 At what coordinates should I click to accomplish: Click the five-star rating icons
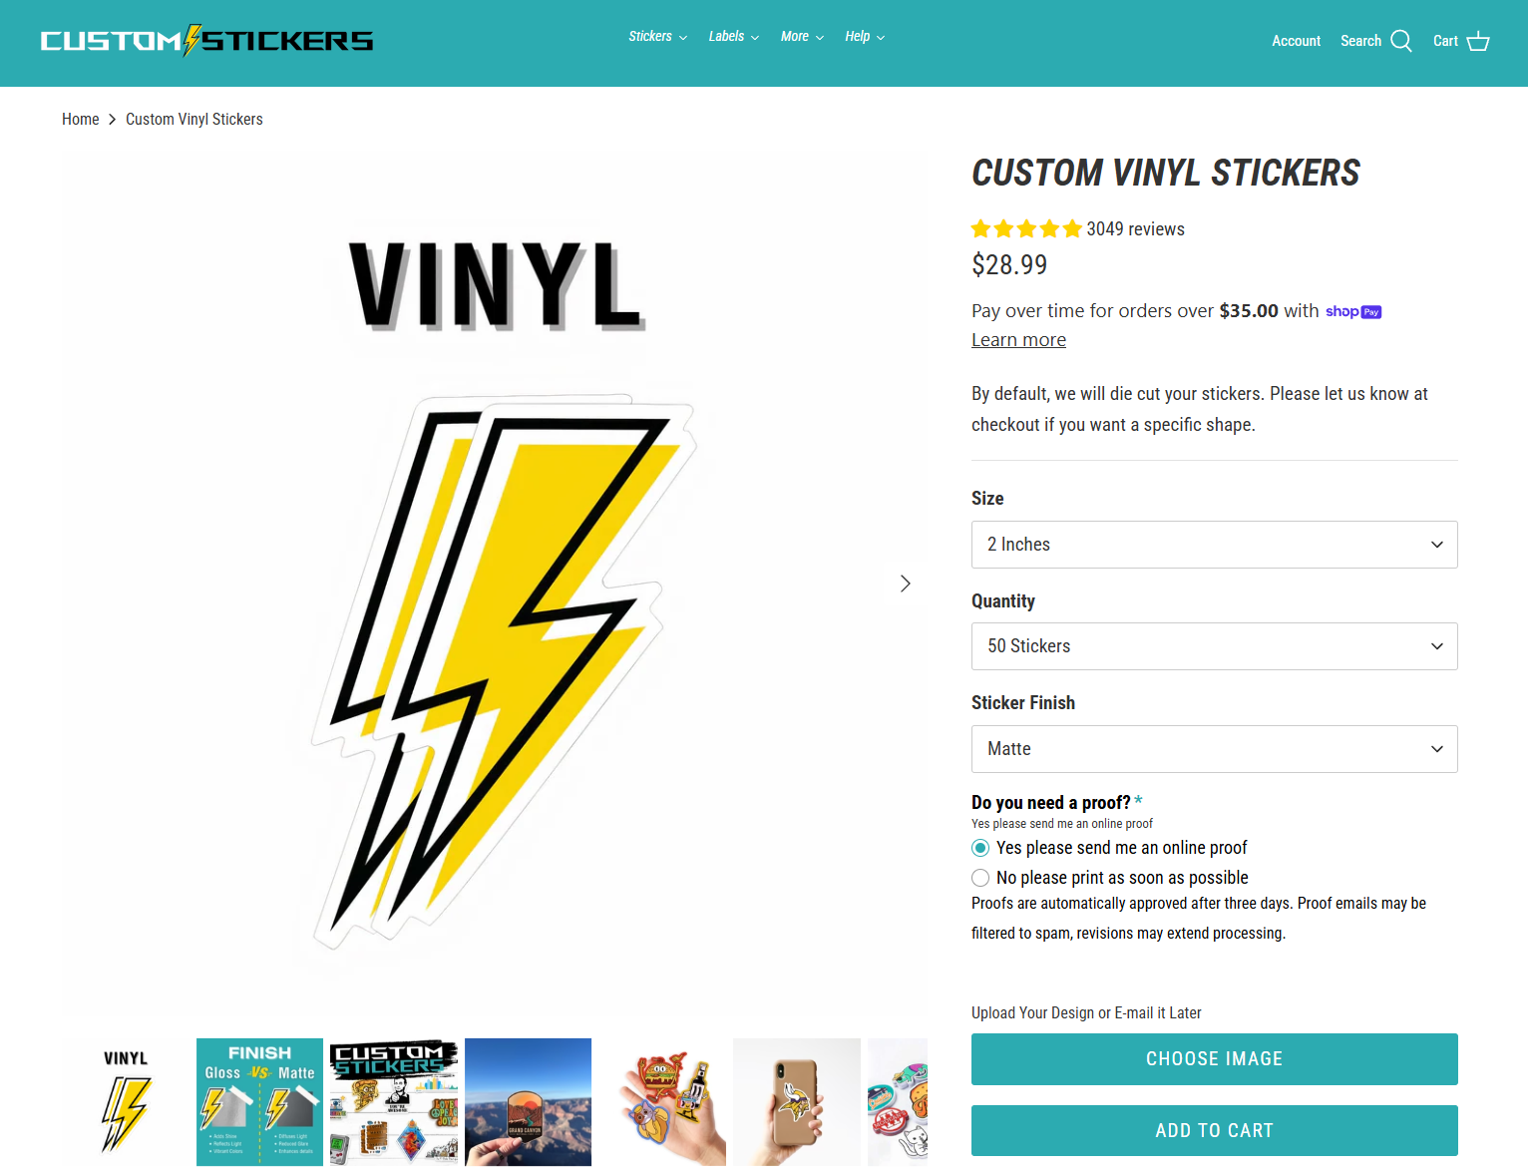(x=1026, y=229)
